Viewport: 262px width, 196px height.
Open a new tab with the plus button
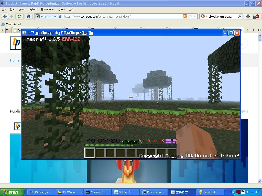tap(254, 30)
